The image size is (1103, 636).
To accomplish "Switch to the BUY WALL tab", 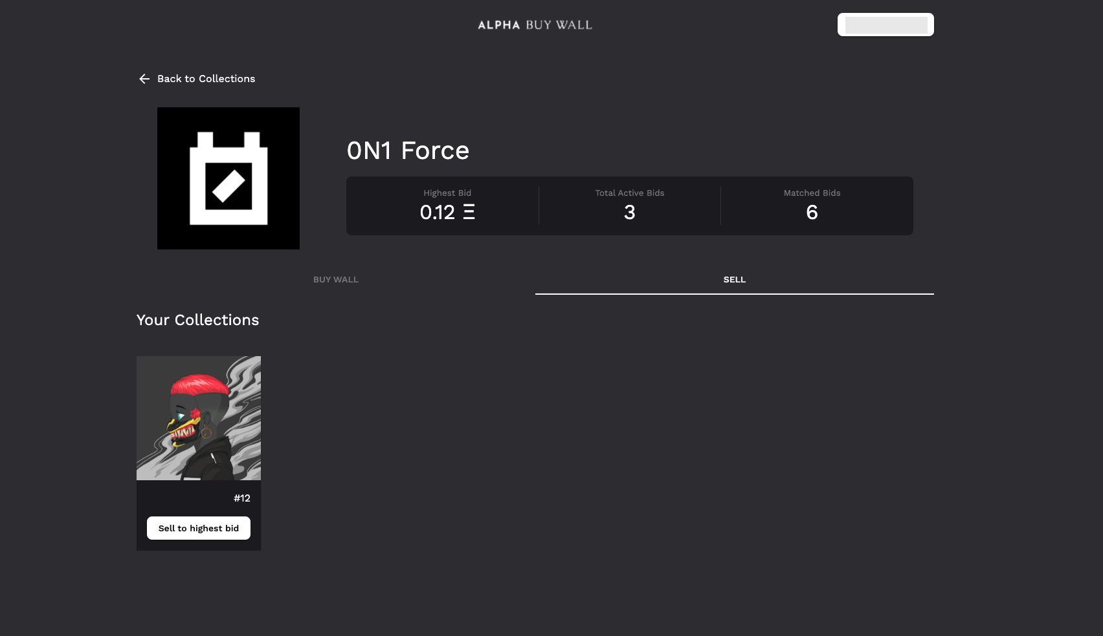I will pyautogui.click(x=336, y=280).
